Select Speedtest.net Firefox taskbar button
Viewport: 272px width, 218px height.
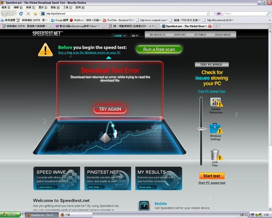(x=41, y=215)
